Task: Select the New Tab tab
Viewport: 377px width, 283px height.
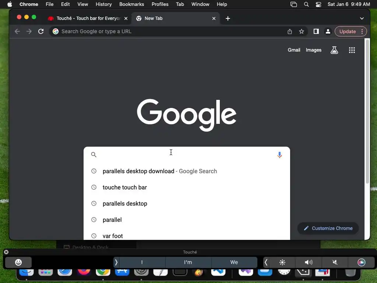Action: 176,18
